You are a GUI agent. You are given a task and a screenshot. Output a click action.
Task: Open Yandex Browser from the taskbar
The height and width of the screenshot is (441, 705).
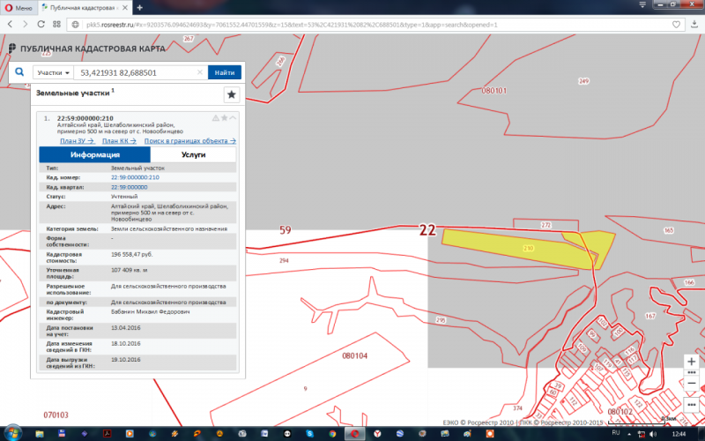pos(377,434)
